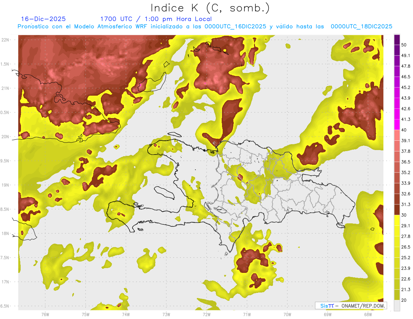Click the '74W' longitude label
This screenshot has width=413, height=319.
126,314
